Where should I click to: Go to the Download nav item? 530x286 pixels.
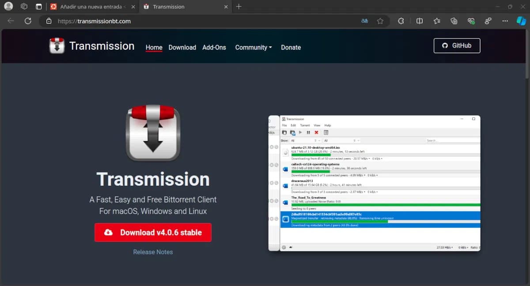182,47
